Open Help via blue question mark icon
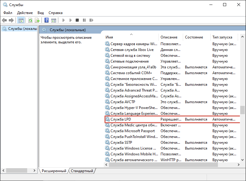Viewport: 246px width, 181px height. click(46, 20)
